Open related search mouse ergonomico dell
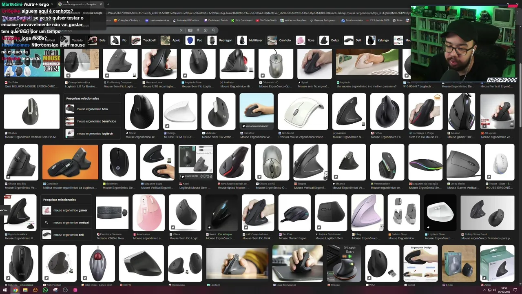Screen dimensions: 522x294 tap(66, 235)
